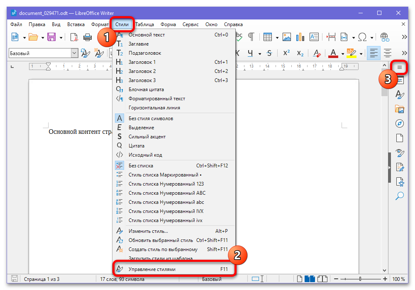Viewport: 415px width, 290px height.
Task: Save the document with the floppy icon
Action: coord(51,37)
